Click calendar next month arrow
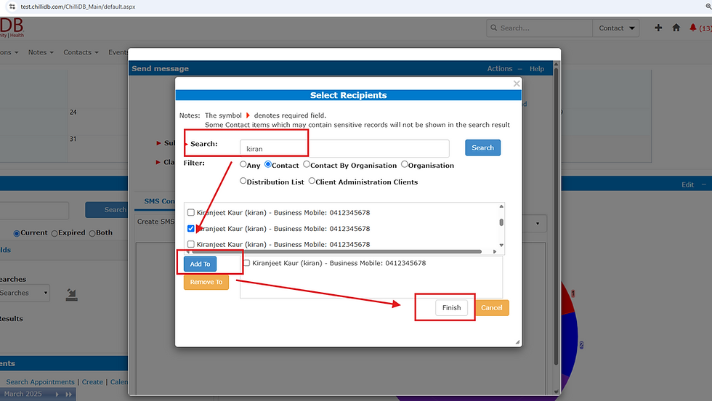The width and height of the screenshot is (712, 401). 57,394
